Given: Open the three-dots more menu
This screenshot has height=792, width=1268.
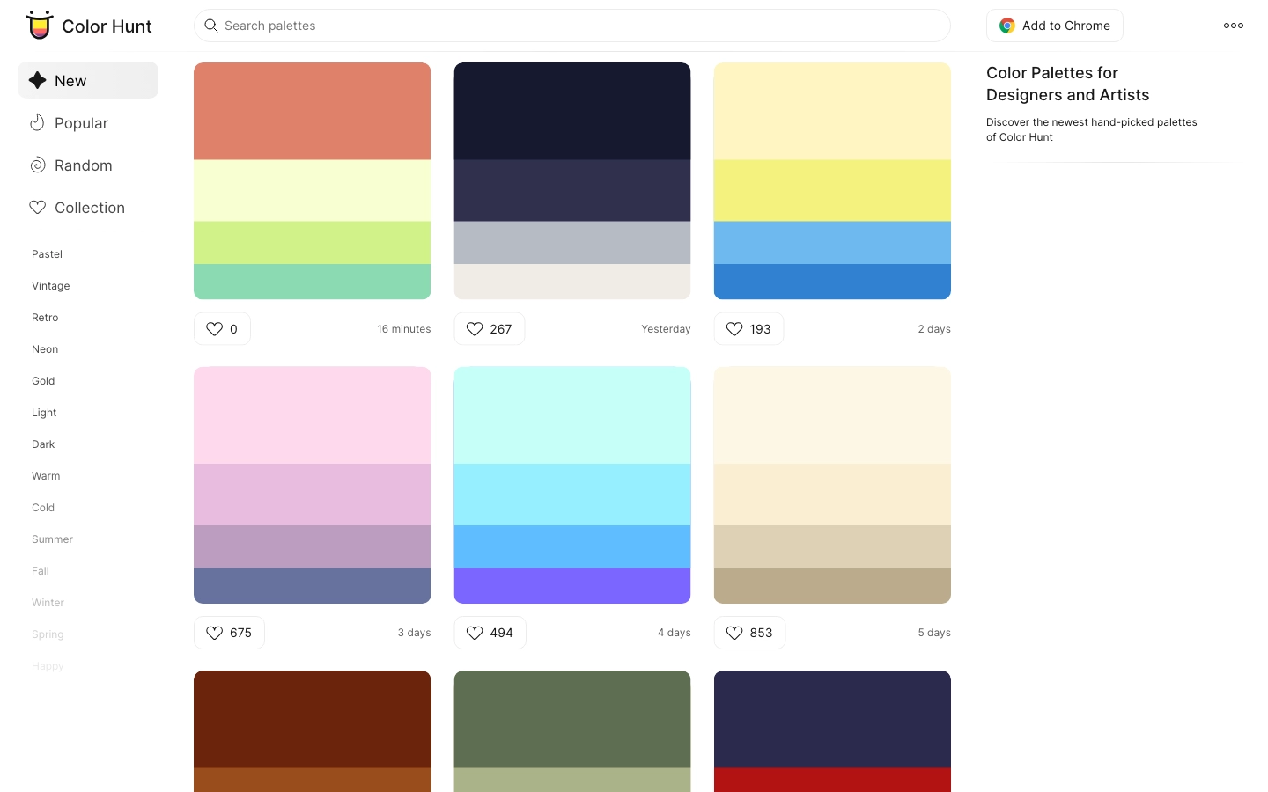Looking at the screenshot, I should pos(1234,26).
